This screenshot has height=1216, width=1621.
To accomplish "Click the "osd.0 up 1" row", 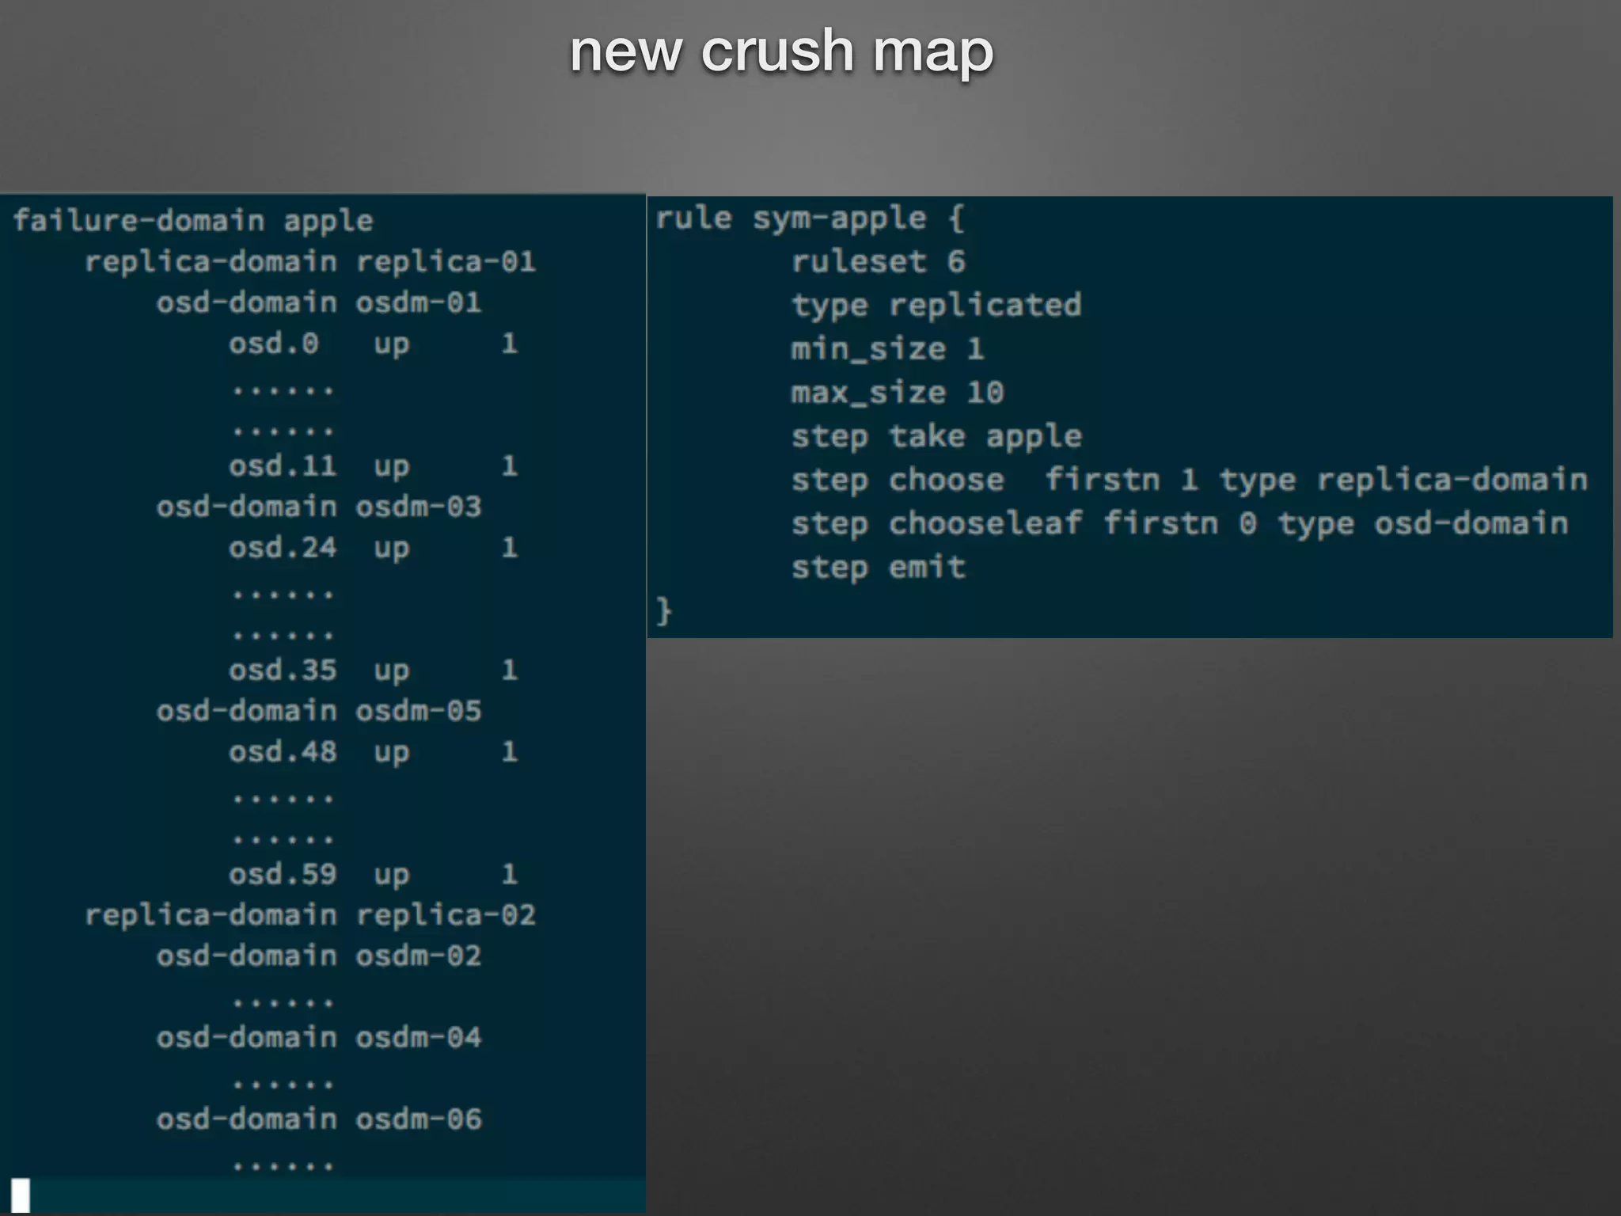I will [374, 344].
